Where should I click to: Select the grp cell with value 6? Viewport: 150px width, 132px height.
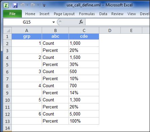point(27,114)
